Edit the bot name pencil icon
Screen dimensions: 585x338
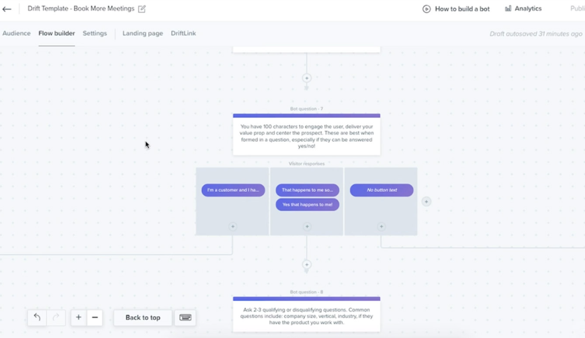tap(142, 9)
